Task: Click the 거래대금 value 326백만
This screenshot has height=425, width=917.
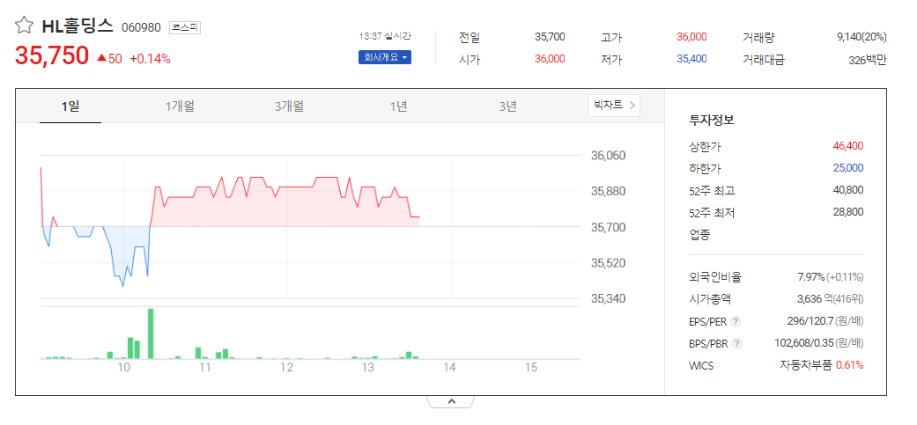Action: [868, 60]
